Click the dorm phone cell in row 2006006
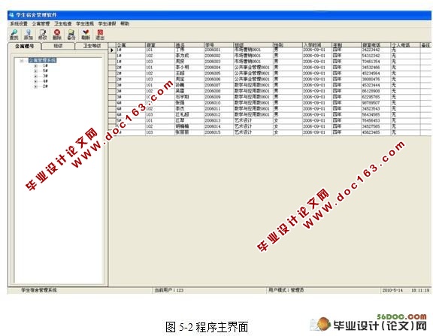The height and width of the screenshot is (336, 433). click(376, 79)
